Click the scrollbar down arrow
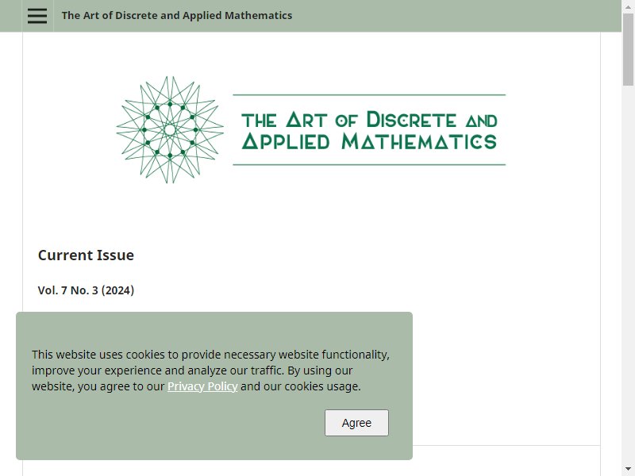 pos(628,470)
